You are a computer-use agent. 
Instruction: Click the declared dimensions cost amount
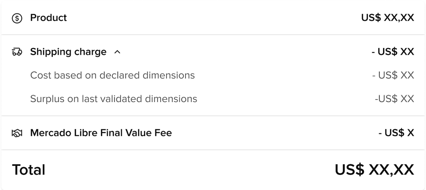pyautogui.click(x=393, y=75)
